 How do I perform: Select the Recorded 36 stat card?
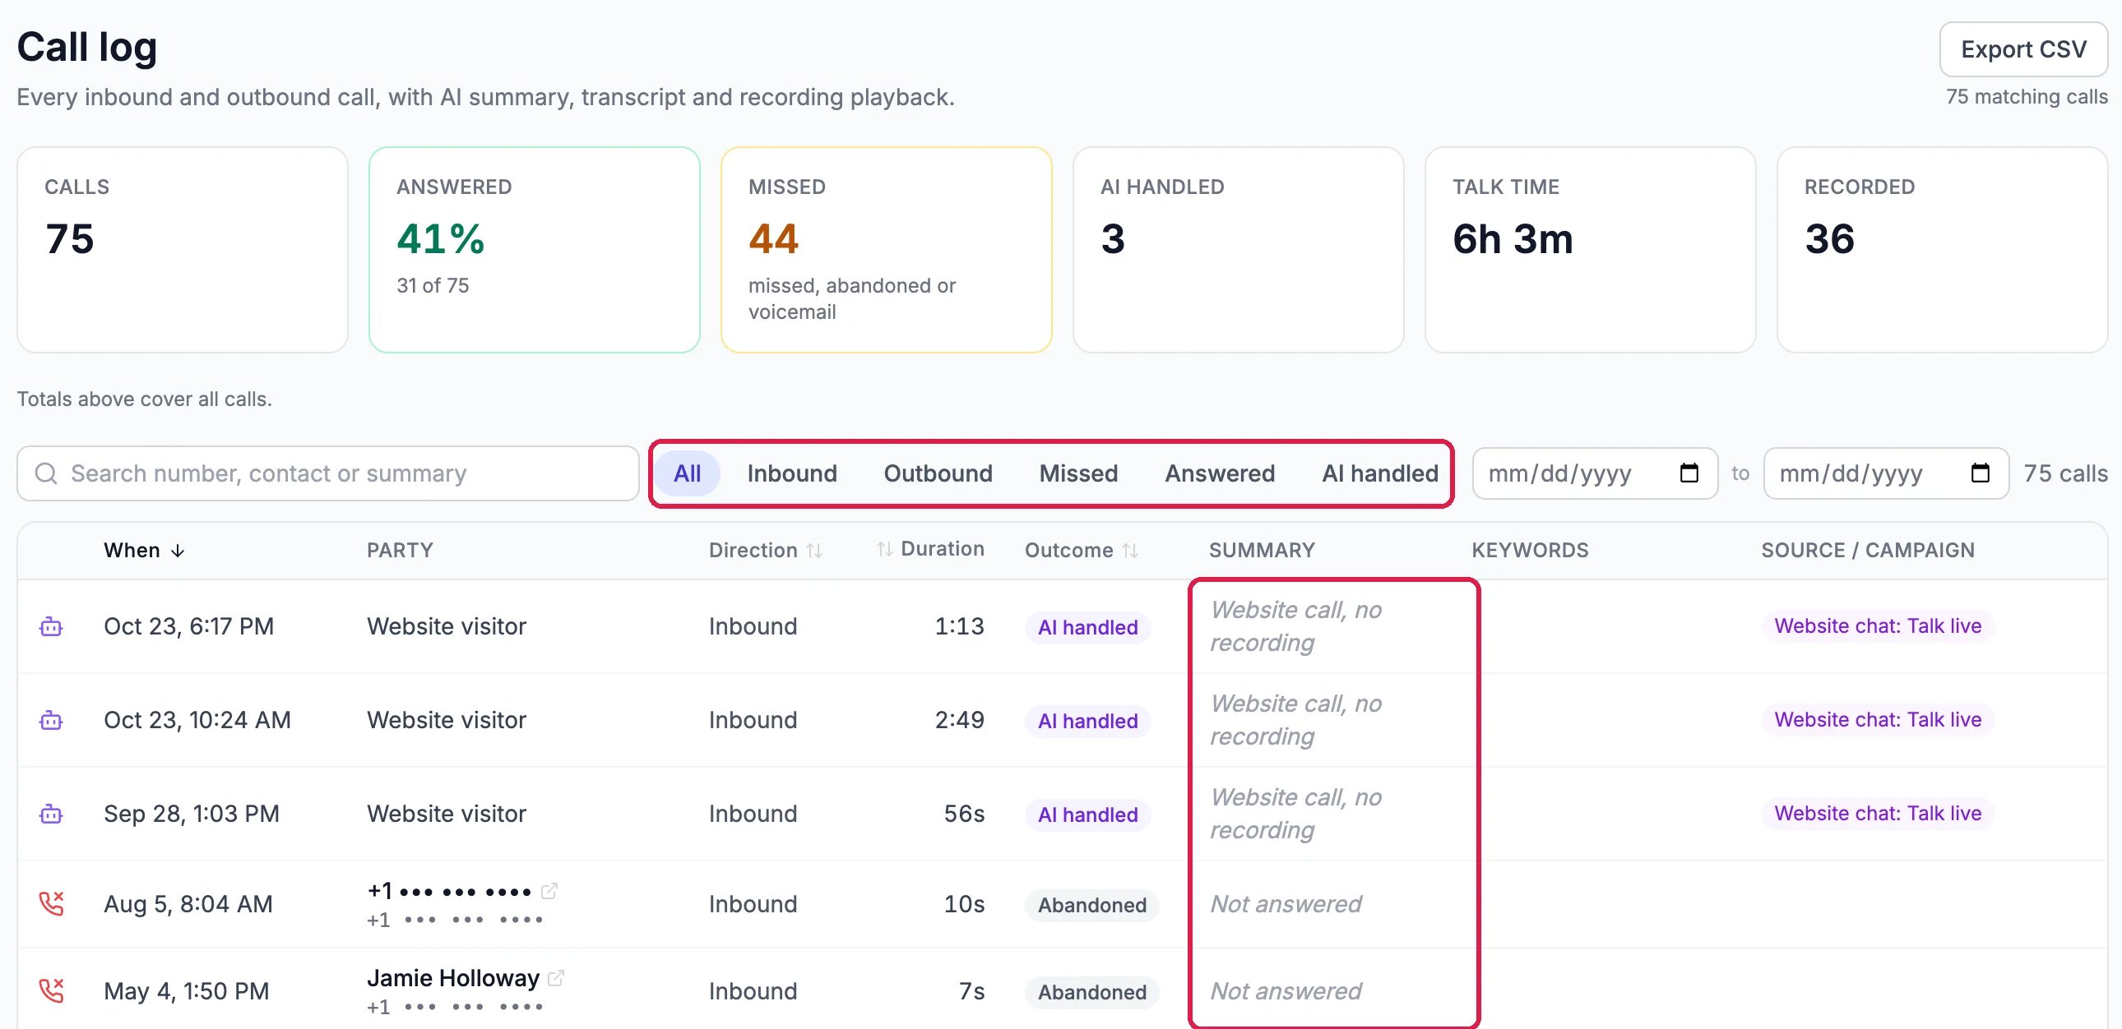[1943, 249]
